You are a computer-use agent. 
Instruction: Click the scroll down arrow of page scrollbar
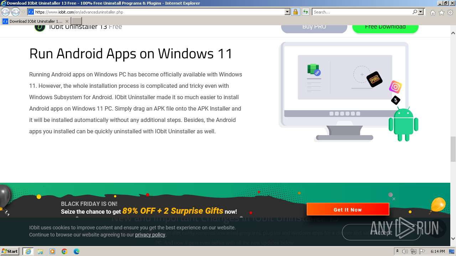[453, 239]
